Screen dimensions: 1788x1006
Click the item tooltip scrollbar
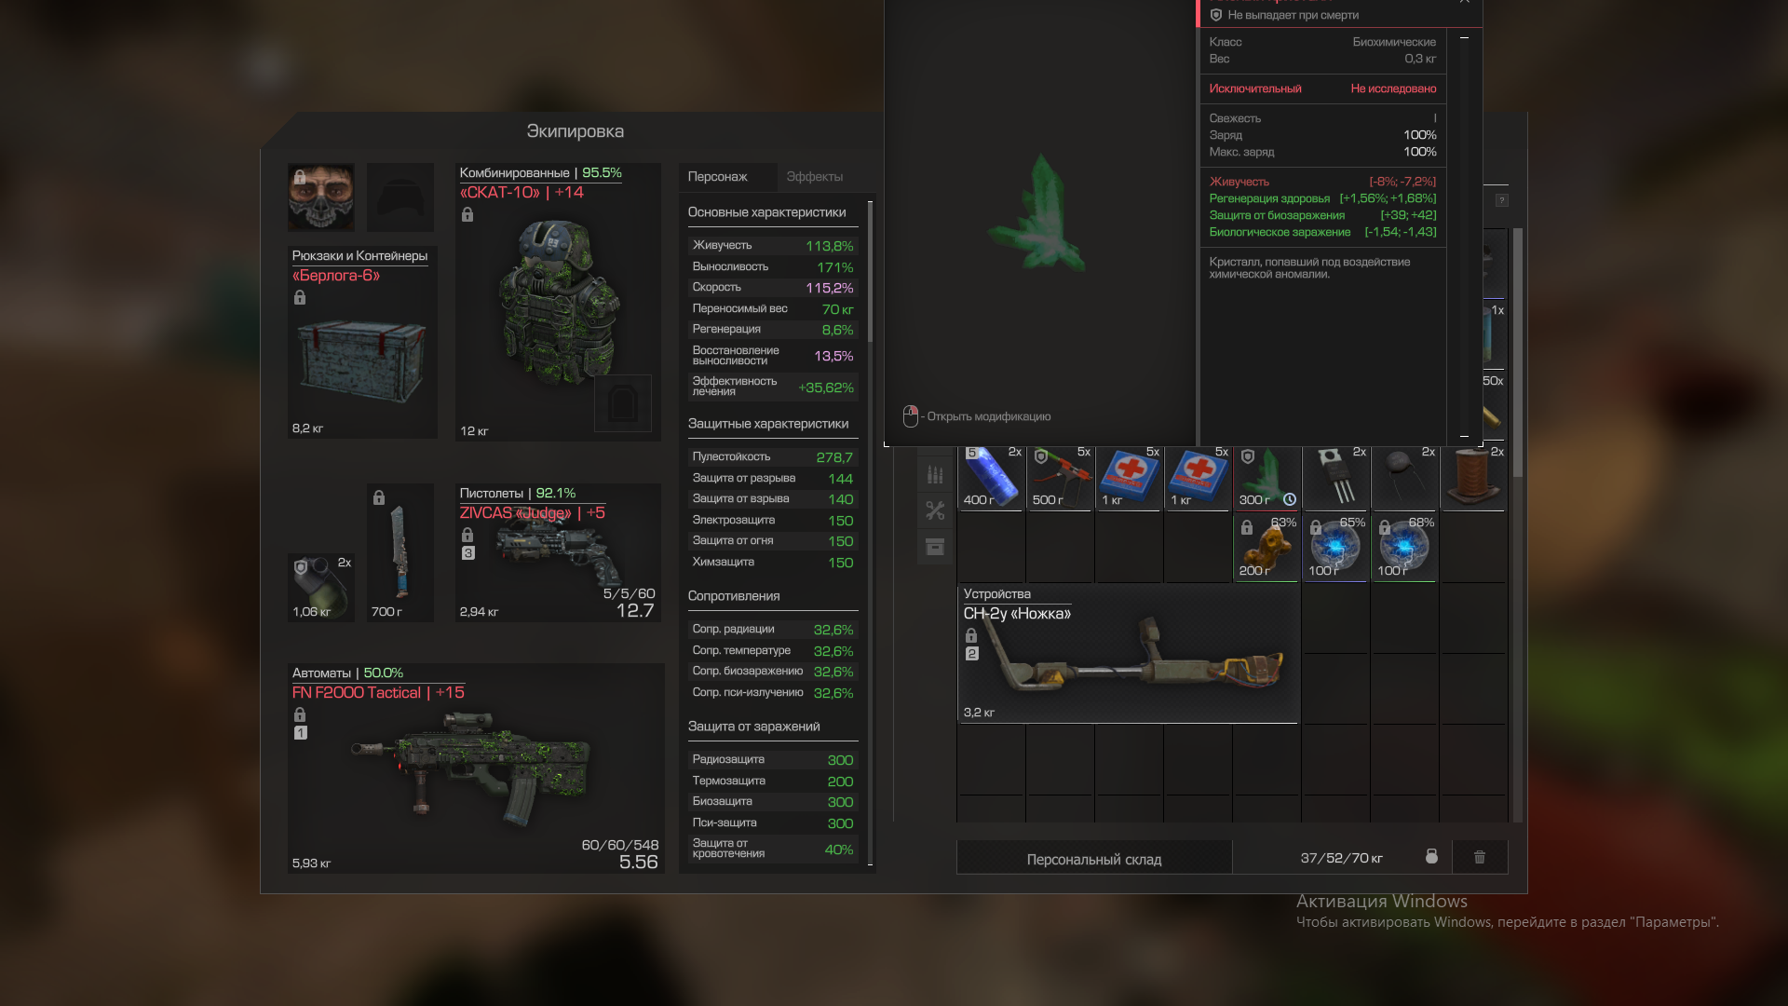click(x=1464, y=237)
